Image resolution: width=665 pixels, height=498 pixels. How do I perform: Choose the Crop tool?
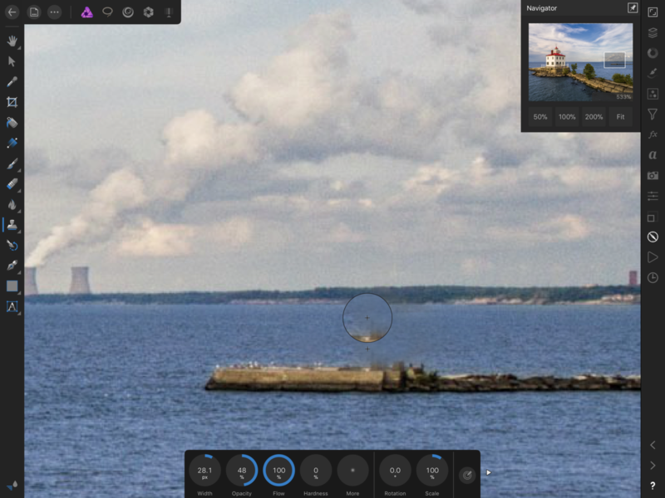click(x=12, y=102)
